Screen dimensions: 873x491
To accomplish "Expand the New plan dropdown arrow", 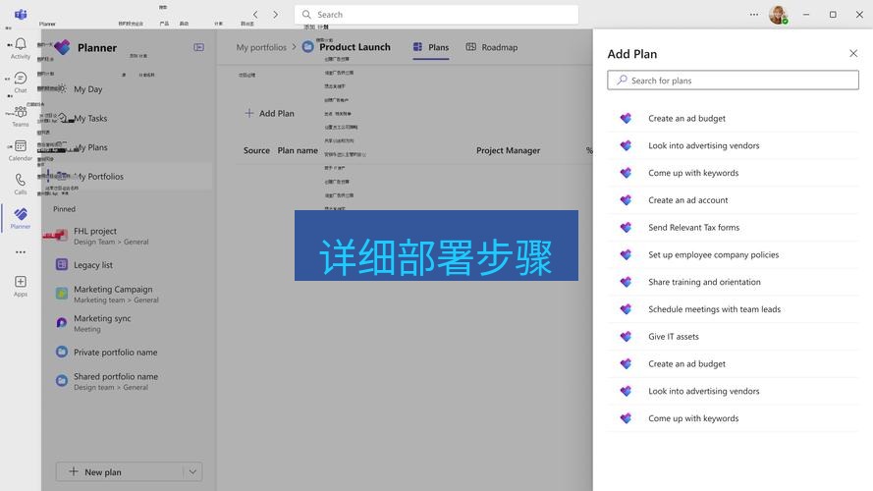I will (192, 471).
